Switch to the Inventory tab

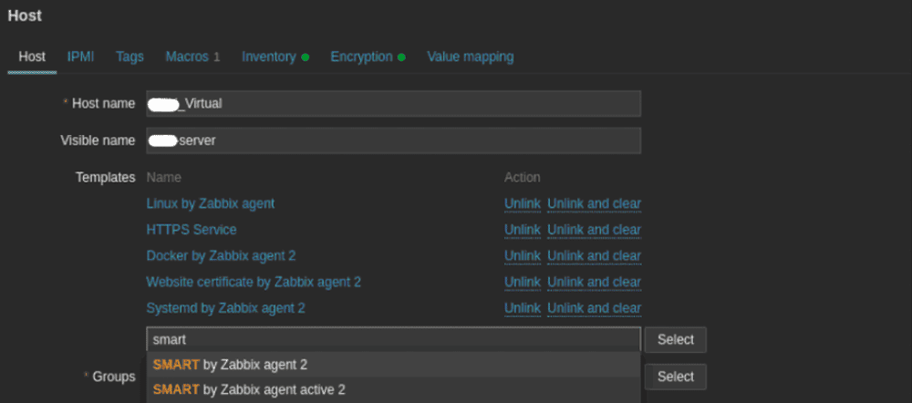[x=269, y=57]
